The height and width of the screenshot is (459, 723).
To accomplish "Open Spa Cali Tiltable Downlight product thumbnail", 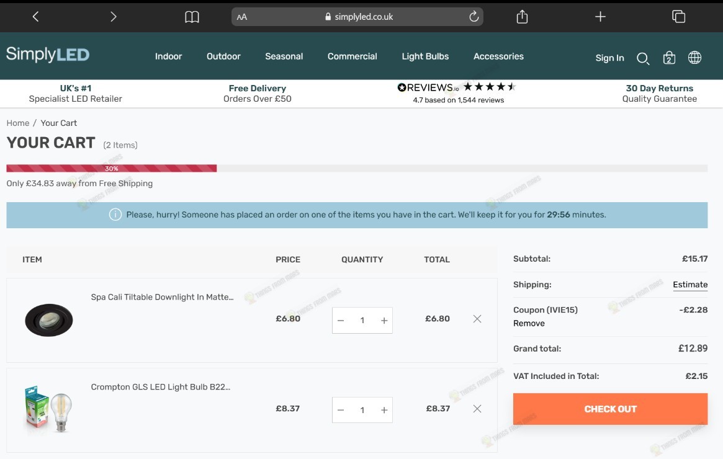I will coord(49,320).
